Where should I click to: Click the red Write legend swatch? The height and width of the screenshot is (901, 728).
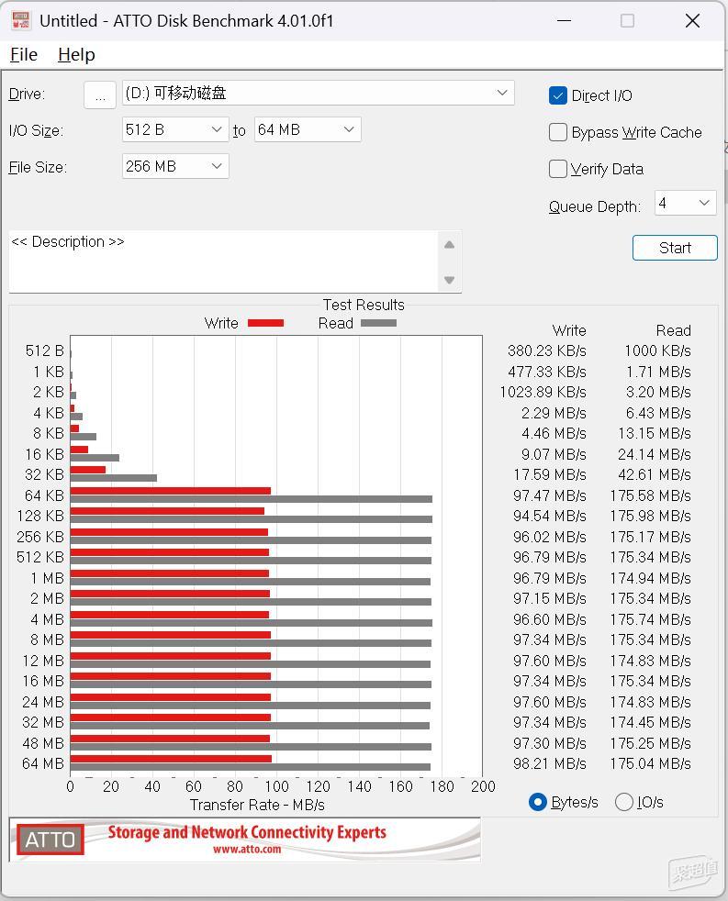pos(265,323)
